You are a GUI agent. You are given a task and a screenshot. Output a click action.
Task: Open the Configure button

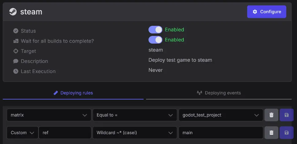[267, 12]
